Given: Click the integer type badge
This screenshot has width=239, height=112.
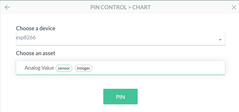Looking at the screenshot, I should coord(84,68).
